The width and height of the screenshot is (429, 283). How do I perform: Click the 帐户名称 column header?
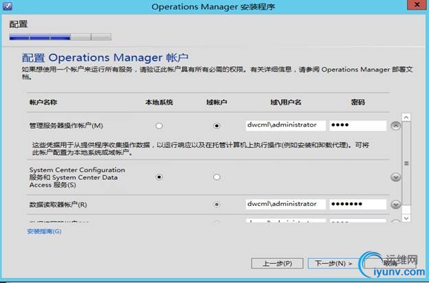point(43,103)
